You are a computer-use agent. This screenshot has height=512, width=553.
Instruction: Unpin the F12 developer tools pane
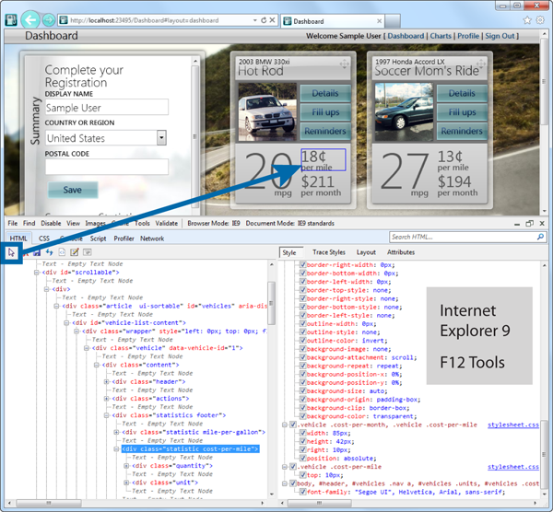529,224
